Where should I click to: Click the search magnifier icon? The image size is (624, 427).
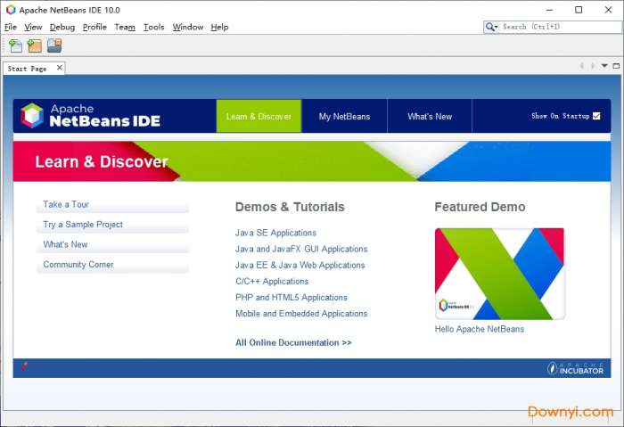click(x=492, y=27)
